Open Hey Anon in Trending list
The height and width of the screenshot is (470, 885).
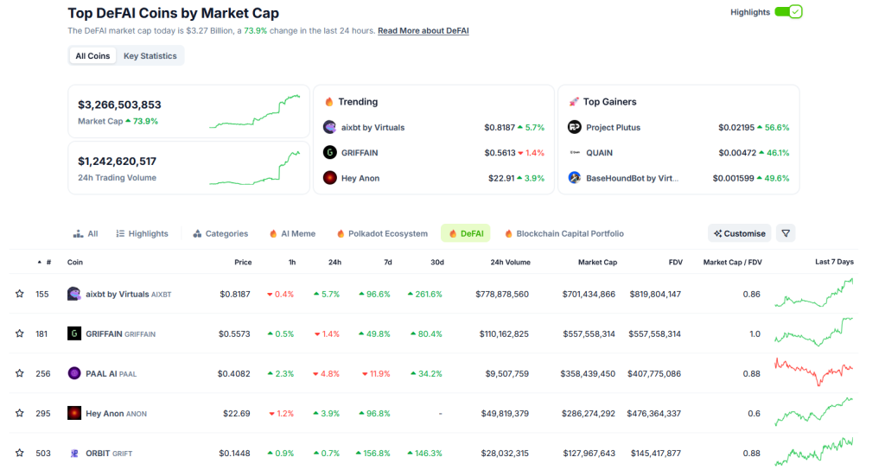point(360,178)
